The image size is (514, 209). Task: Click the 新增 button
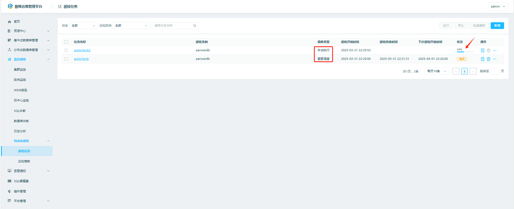tap(497, 25)
